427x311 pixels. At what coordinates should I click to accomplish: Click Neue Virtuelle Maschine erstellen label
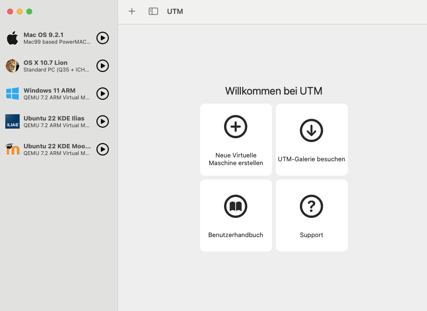[236, 159]
